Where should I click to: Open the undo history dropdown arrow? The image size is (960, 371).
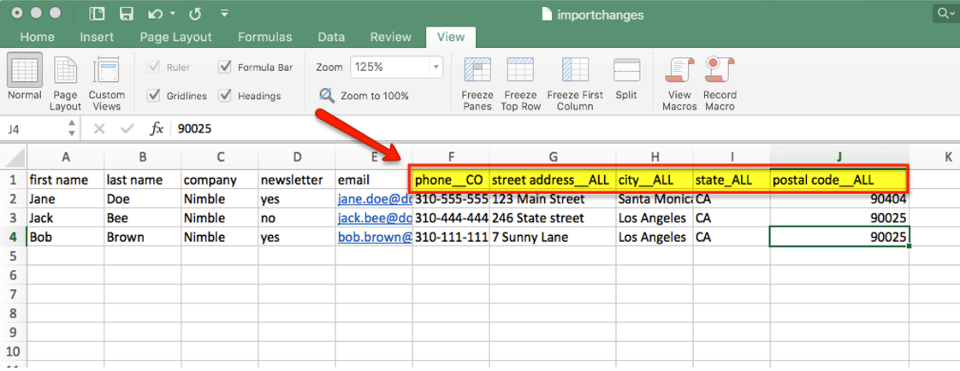point(172,14)
